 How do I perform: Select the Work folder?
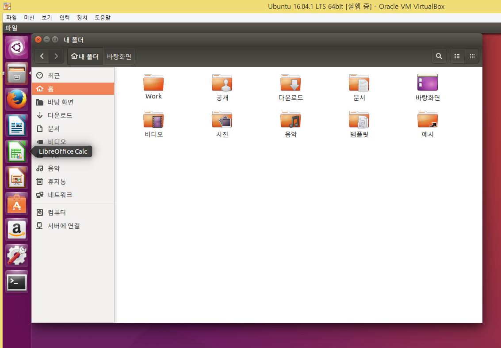pyautogui.click(x=153, y=83)
